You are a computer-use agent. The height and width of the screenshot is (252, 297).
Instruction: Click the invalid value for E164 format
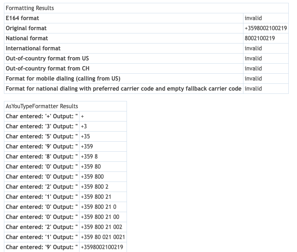pos(253,18)
